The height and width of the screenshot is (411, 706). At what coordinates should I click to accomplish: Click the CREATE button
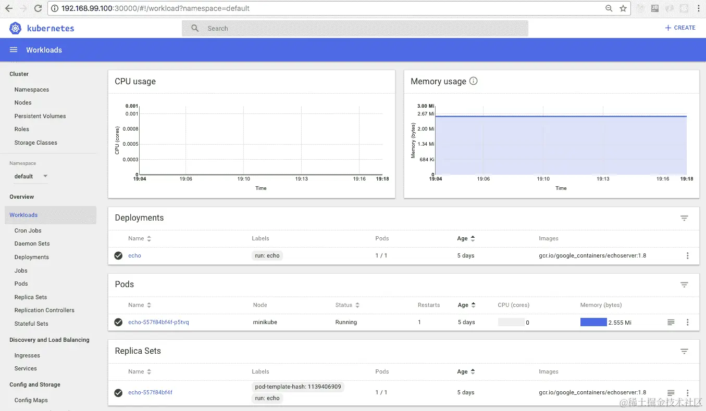pyautogui.click(x=680, y=28)
